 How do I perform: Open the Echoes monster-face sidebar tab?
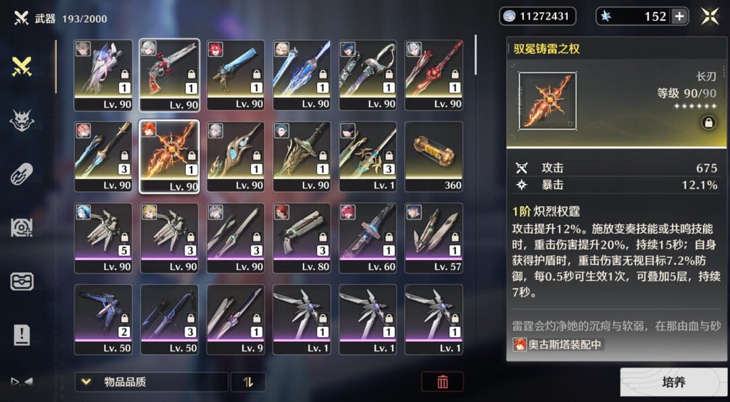click(22, 120)
